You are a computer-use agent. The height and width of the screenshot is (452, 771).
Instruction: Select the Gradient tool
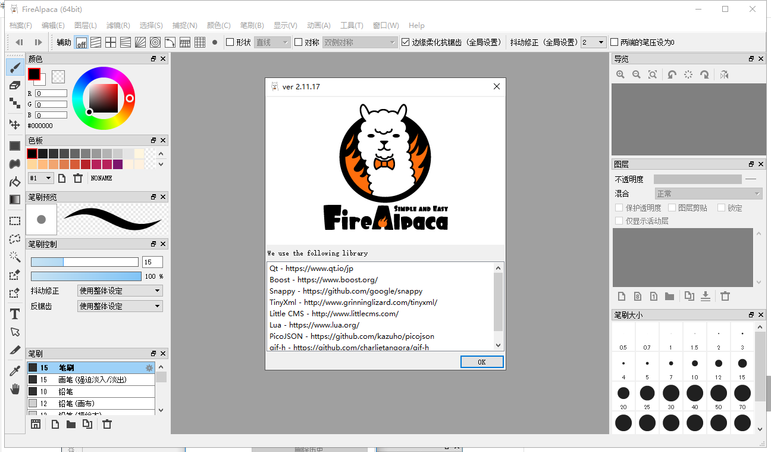click(x=15, y=199)
